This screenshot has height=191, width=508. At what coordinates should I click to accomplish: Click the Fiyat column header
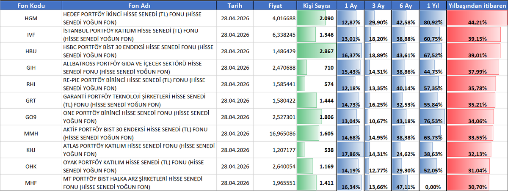click(275, 5)
